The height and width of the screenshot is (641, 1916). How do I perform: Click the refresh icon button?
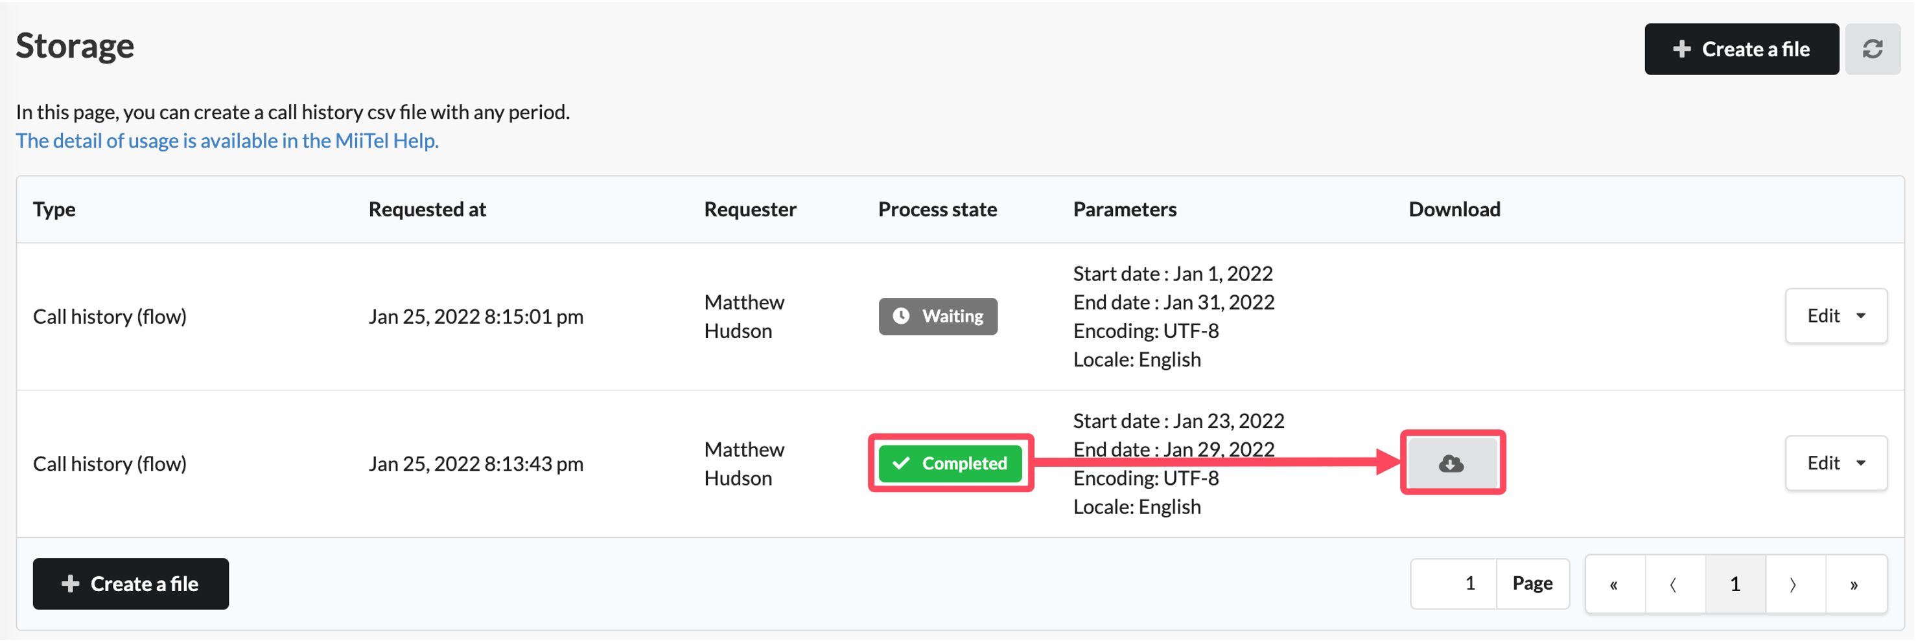[1872, 49]
